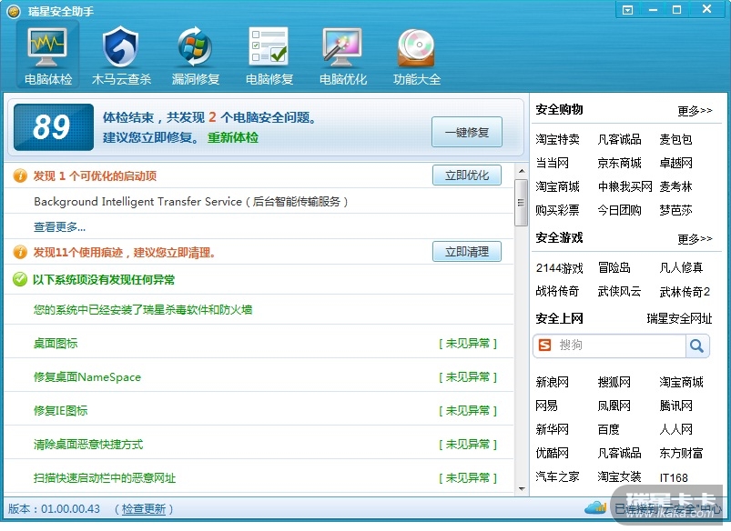This screenshot has height=531, width=731.
Task: Open the title bar dropdown menu button
Action: pos(628,10)
